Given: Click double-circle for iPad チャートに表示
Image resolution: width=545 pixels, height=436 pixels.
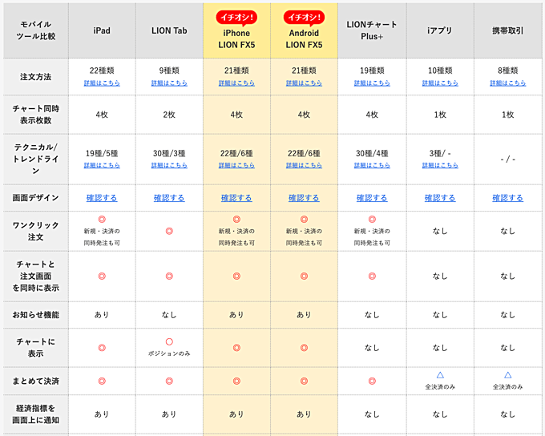Looking at the screenshot, I should pos(102,348).
